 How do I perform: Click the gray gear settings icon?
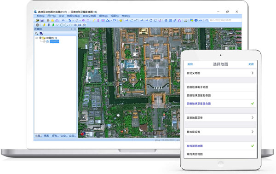tap(38, 25)
